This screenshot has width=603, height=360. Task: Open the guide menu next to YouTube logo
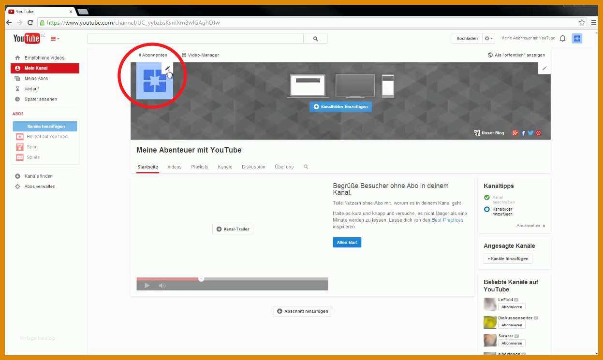pos(55,39)
